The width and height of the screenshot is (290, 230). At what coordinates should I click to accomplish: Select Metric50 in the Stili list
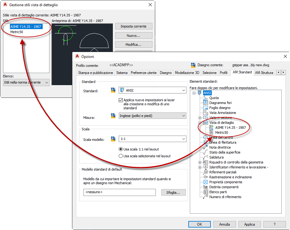17,32
